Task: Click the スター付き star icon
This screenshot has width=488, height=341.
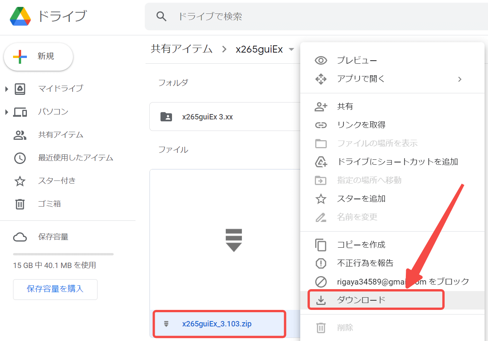Action: tap(20, 181)
